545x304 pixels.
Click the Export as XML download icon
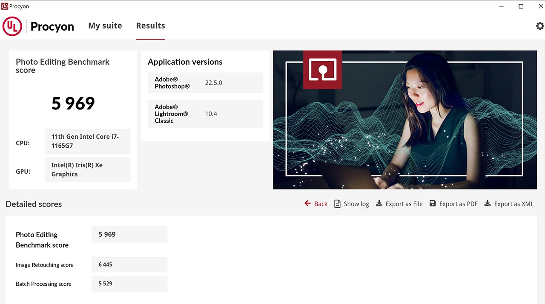(x=488, y=204)
